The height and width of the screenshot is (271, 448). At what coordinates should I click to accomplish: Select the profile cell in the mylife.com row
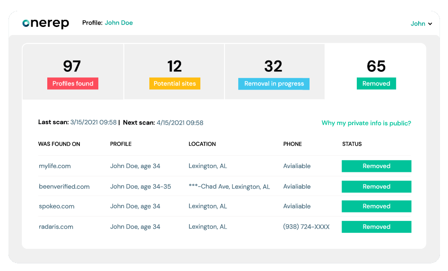point(135,166)
